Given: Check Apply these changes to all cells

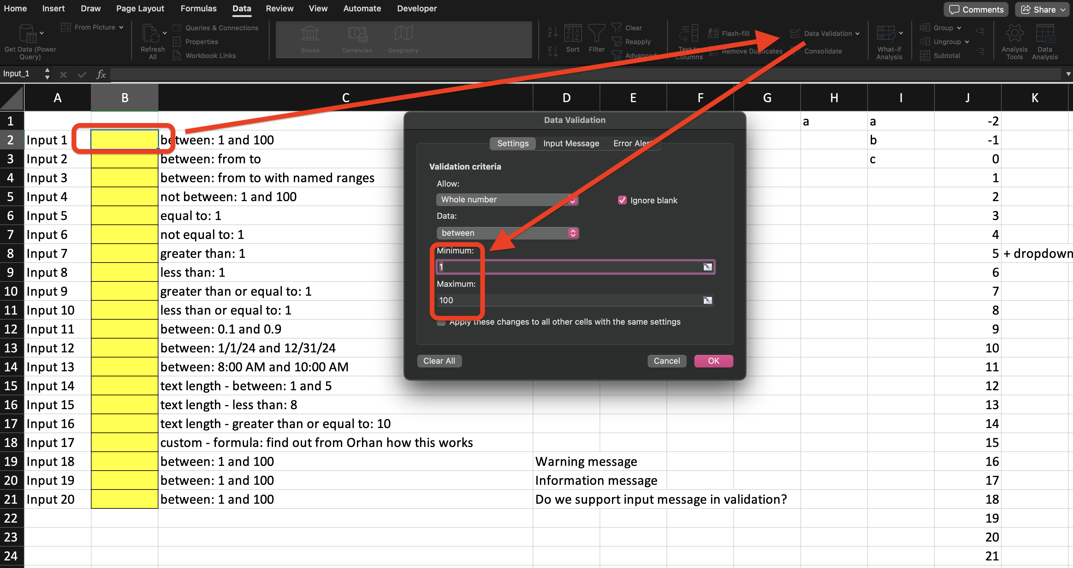Looking at the screenshot, I should tap(441, 322).
